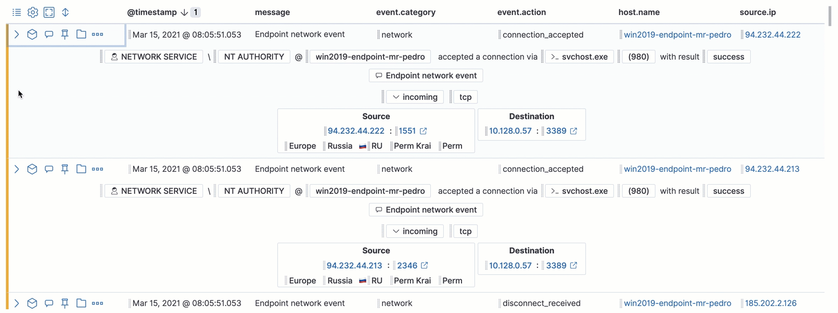This screenshot has height=313, width=838.
Task: Enter full screen mode for the events table
Action: click(x=49, y=12)
